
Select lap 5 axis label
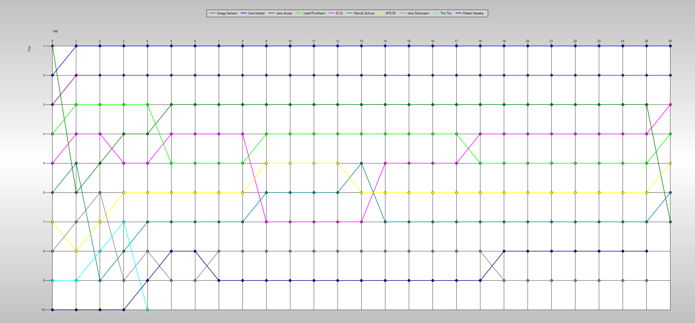(x=171, y=41)
